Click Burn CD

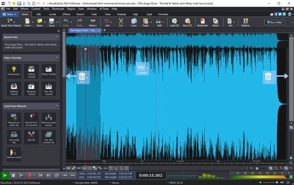point(188,23)
